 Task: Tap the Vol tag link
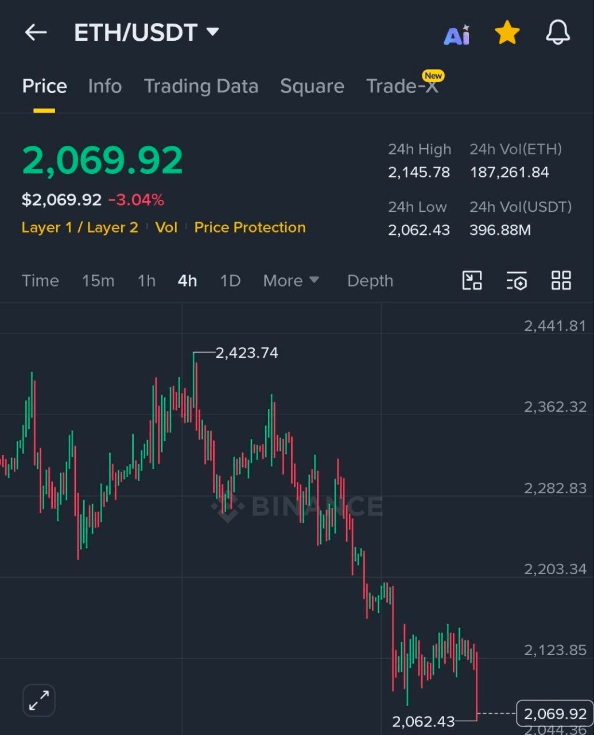coord(166,227)
